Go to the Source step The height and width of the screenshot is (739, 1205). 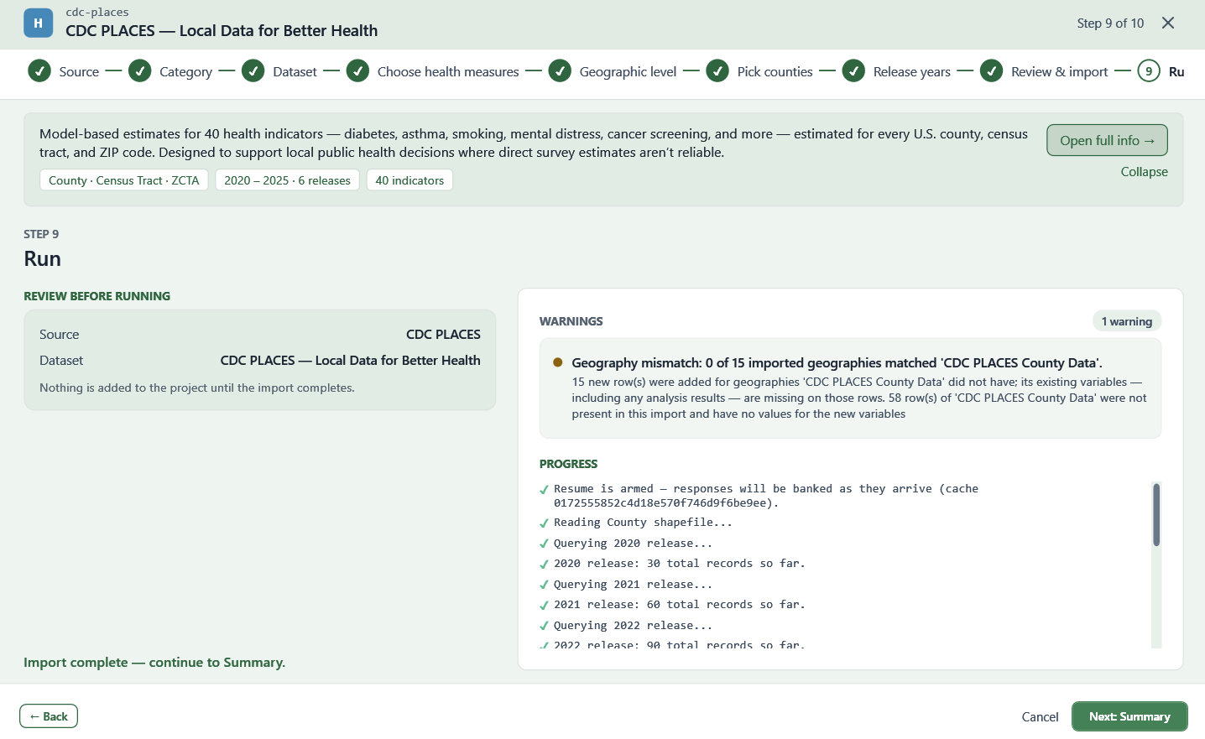[79, 72]
